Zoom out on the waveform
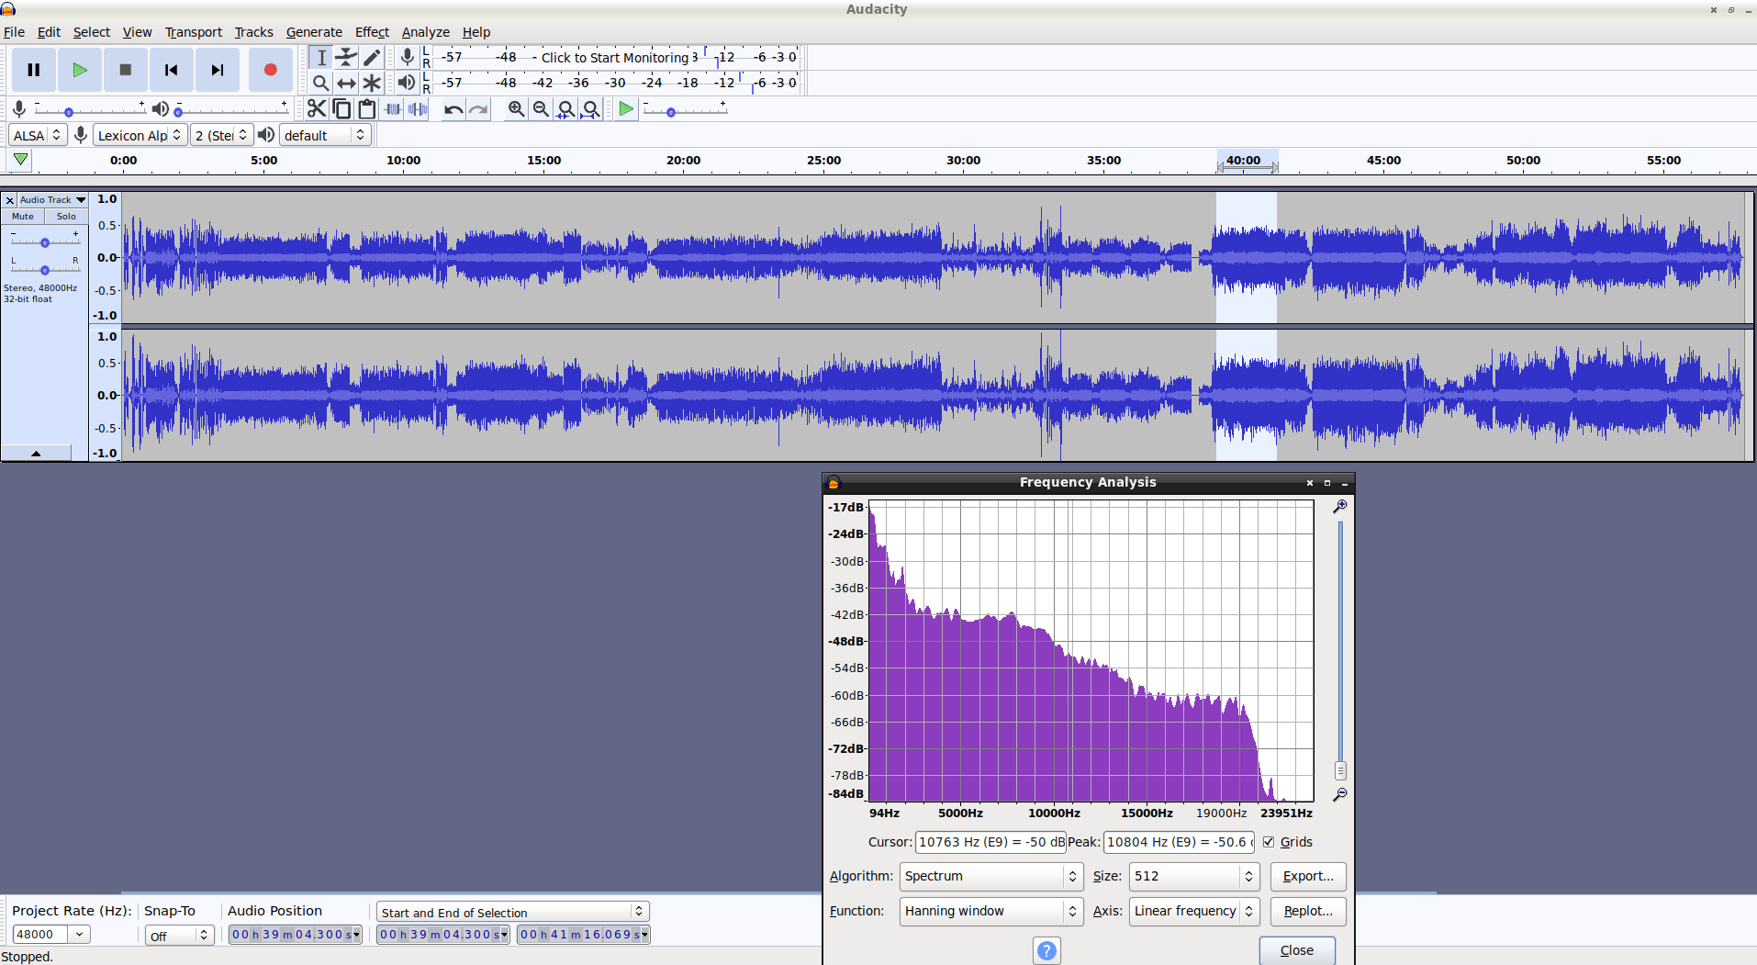 pos(542,109)
